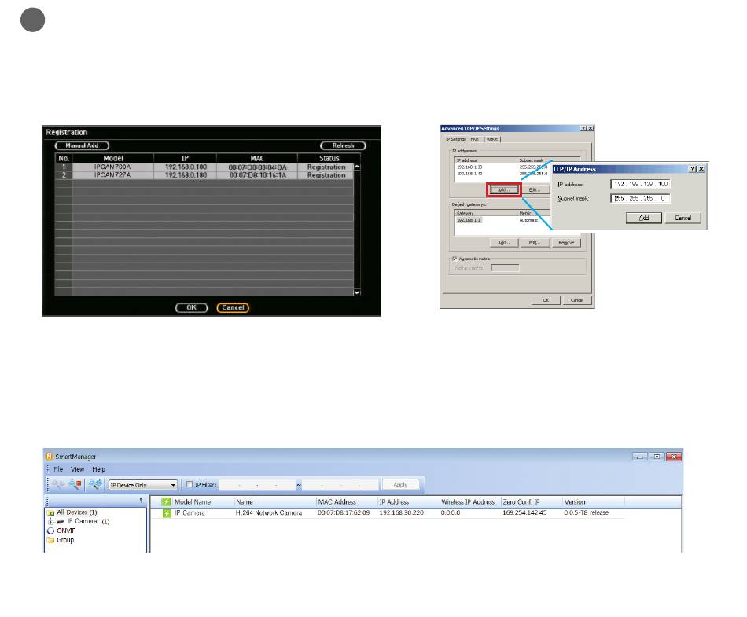
Task: Click the grayed search devices icon in SmartManager toolbar
Action: [x=58, y=485]
